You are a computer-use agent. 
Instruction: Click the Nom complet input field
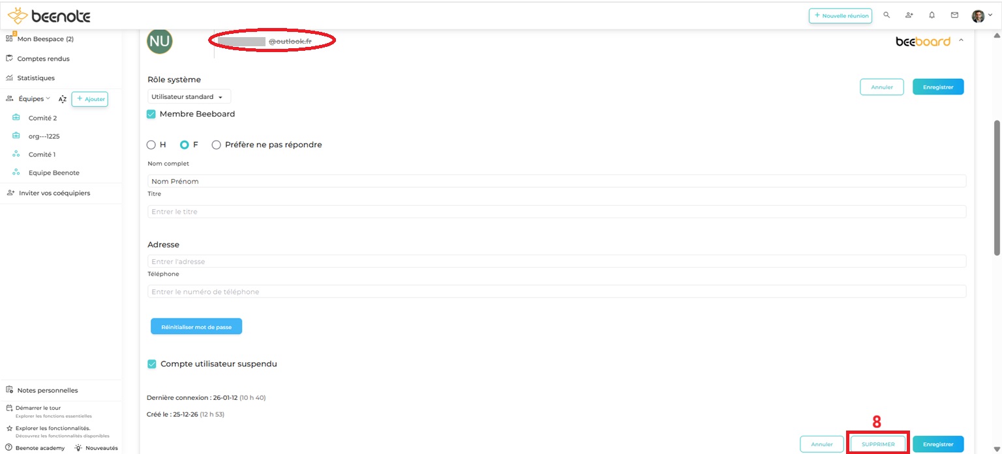tap(556, 181)
